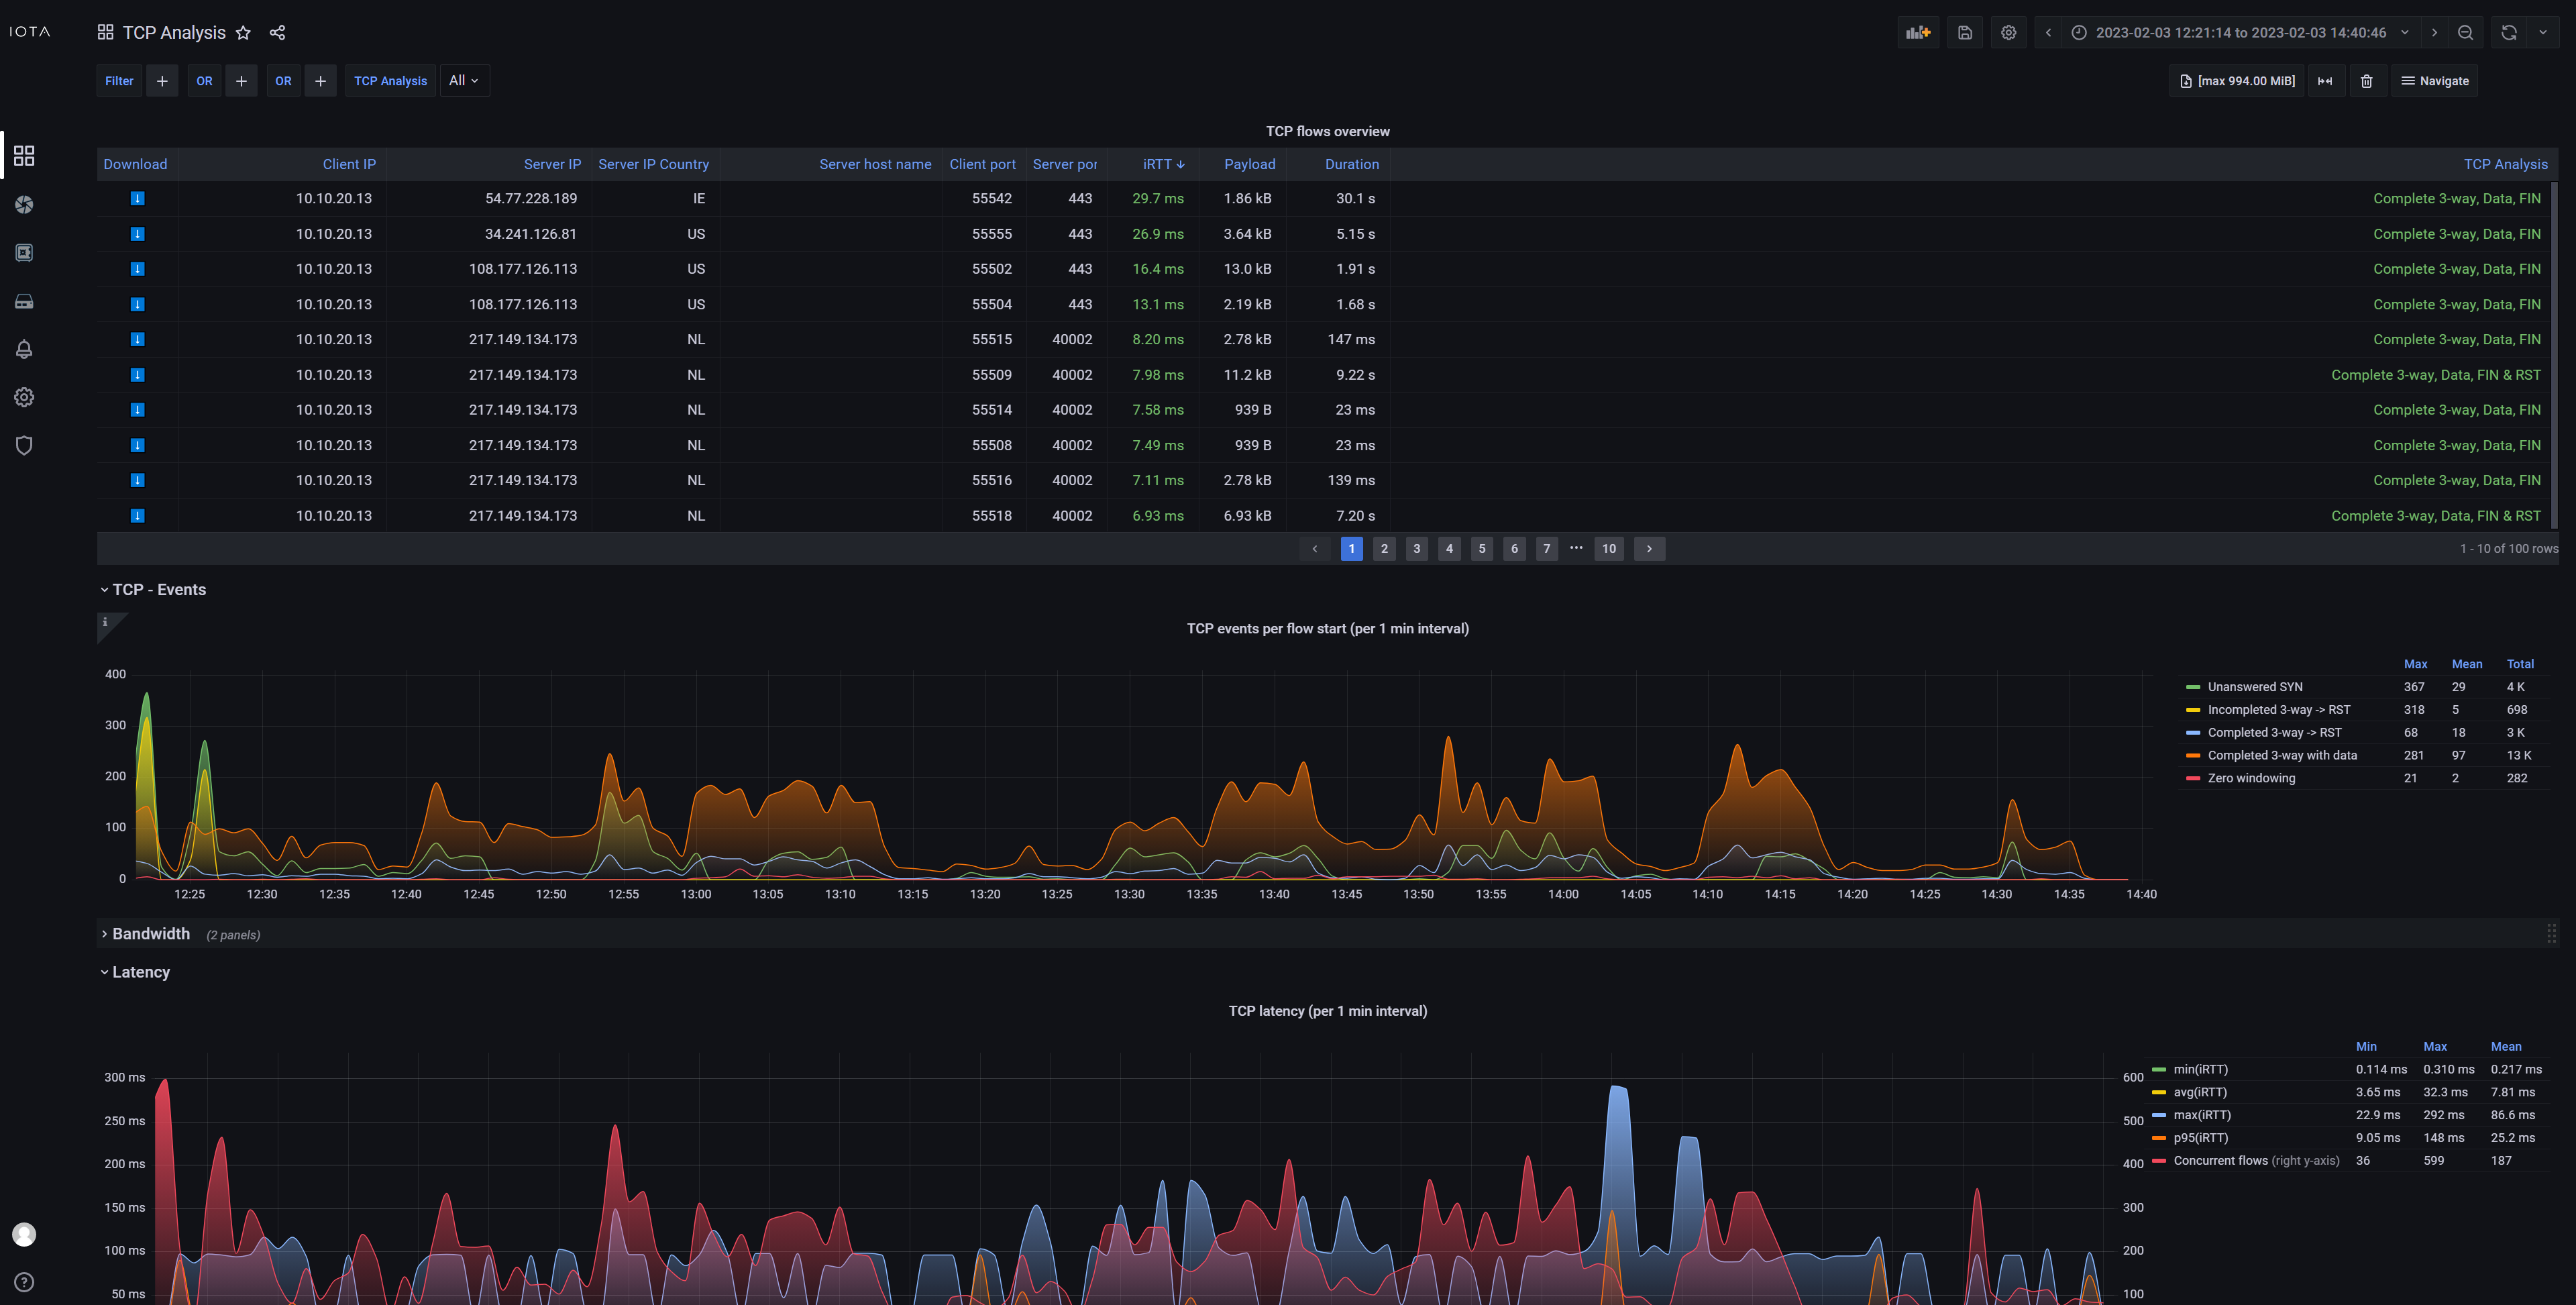The image size is (2576, 1305).
Task: Click the storage device icon in the sidebar
Action: [x=24, y=301]
